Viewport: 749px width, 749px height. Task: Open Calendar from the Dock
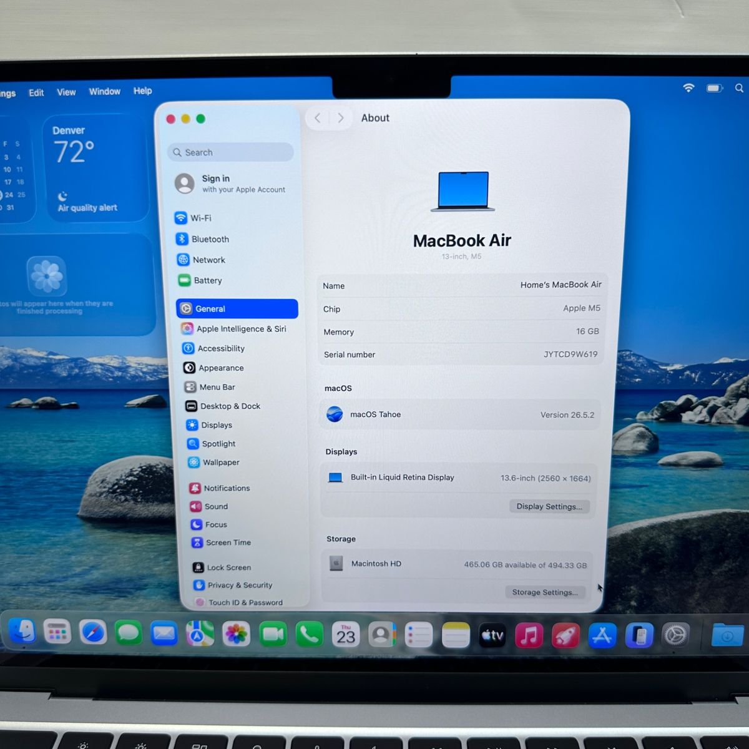click(346, 635)
